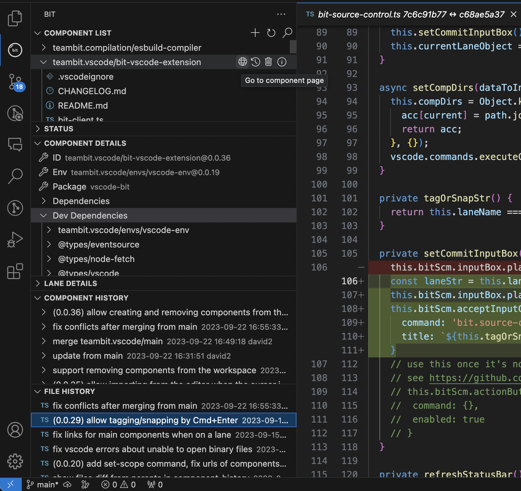Screen dimensions: 521x491
Task: Click errors and warnings count in status bar
Action: (119, 484)
